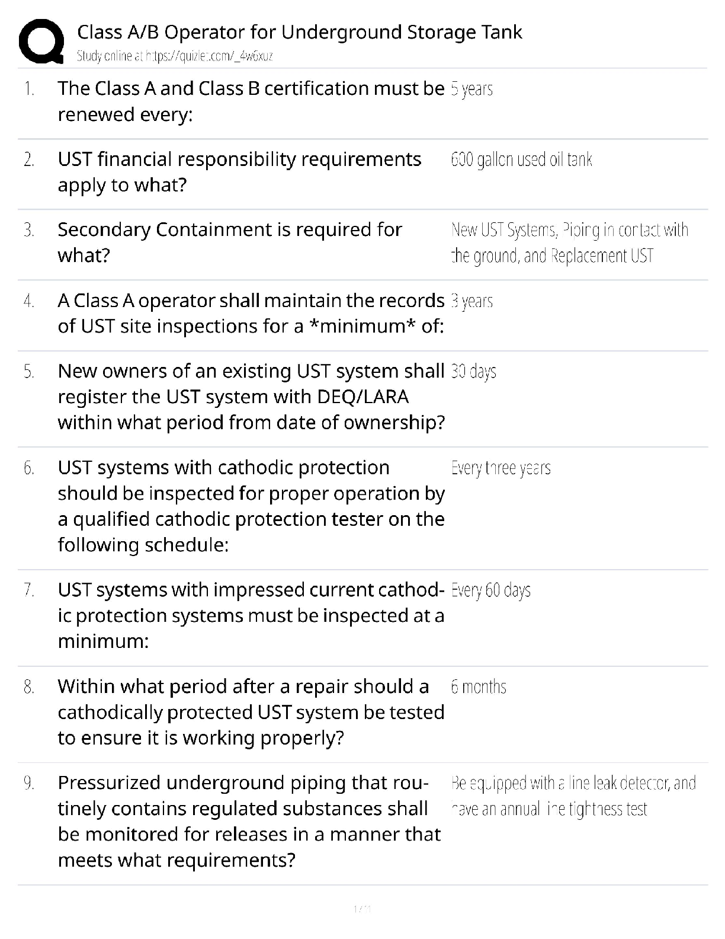
Task: Click the Quizlet logo icon
Action: click(41, 41)
